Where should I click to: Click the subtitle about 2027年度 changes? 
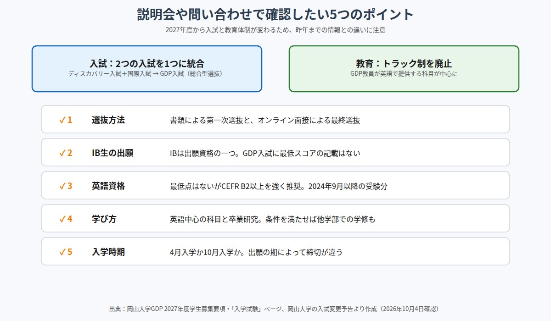(275, 30)
